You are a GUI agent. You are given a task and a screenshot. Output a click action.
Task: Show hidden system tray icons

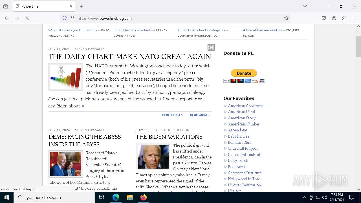pyautogui.click(x=304, y=197)
